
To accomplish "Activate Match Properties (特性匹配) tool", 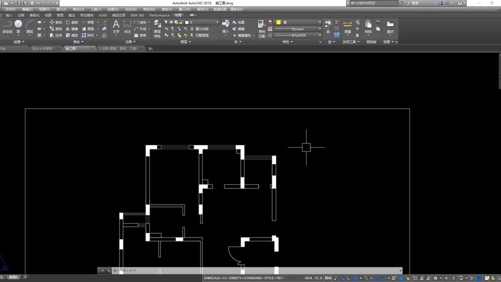I will coord(261,28).
